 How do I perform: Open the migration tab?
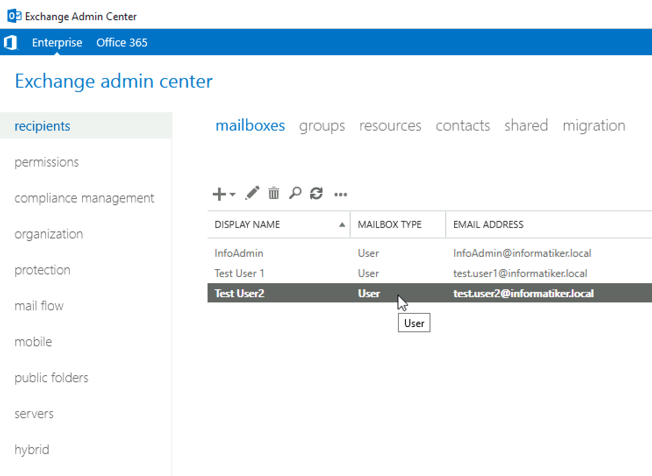(x=594, y=126)
